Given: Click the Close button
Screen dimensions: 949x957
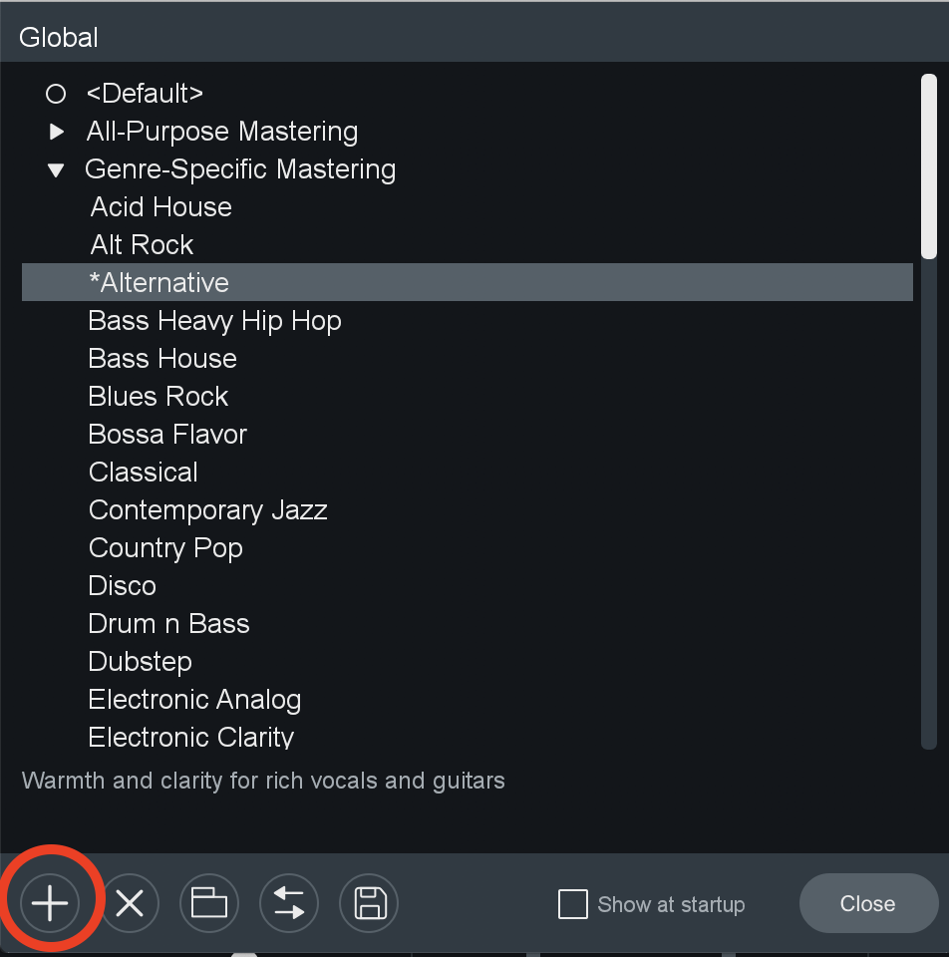Looking at the screenshot, I should (868, 903).
